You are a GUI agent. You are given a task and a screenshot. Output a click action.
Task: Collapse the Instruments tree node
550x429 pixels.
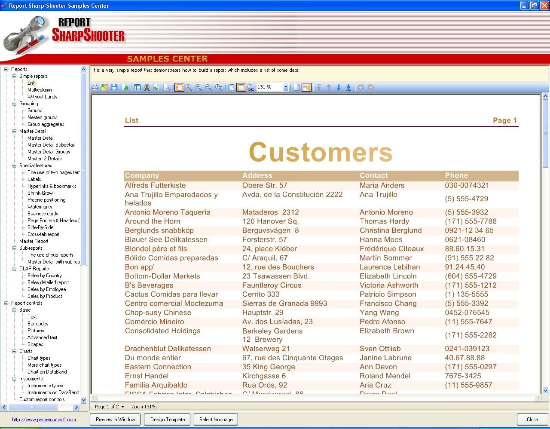click(x=15, y=379)
